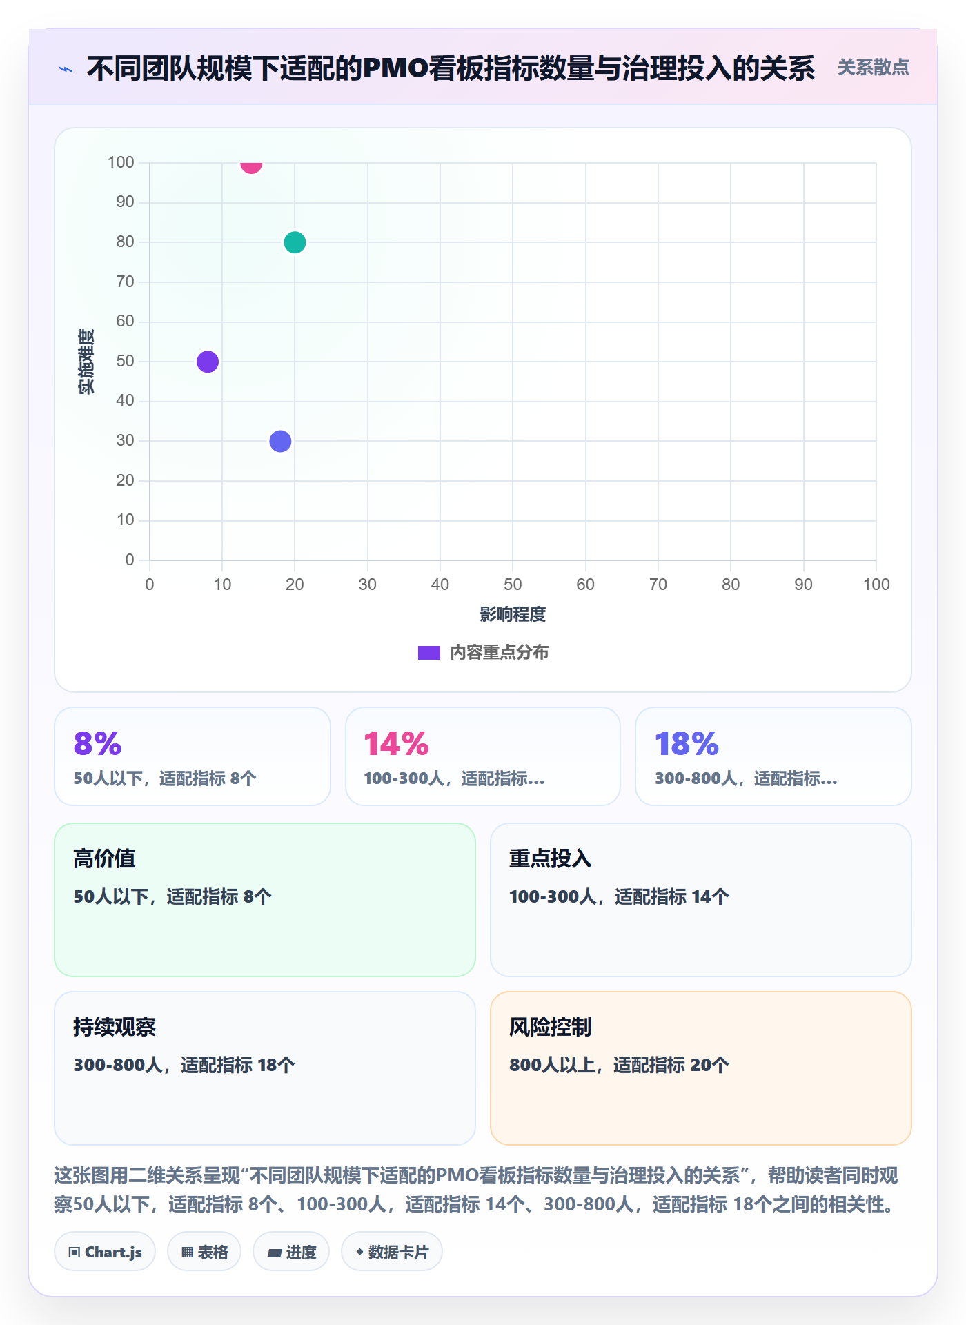
Task: Open the 高价值 quadrant card
Action: 265,900
